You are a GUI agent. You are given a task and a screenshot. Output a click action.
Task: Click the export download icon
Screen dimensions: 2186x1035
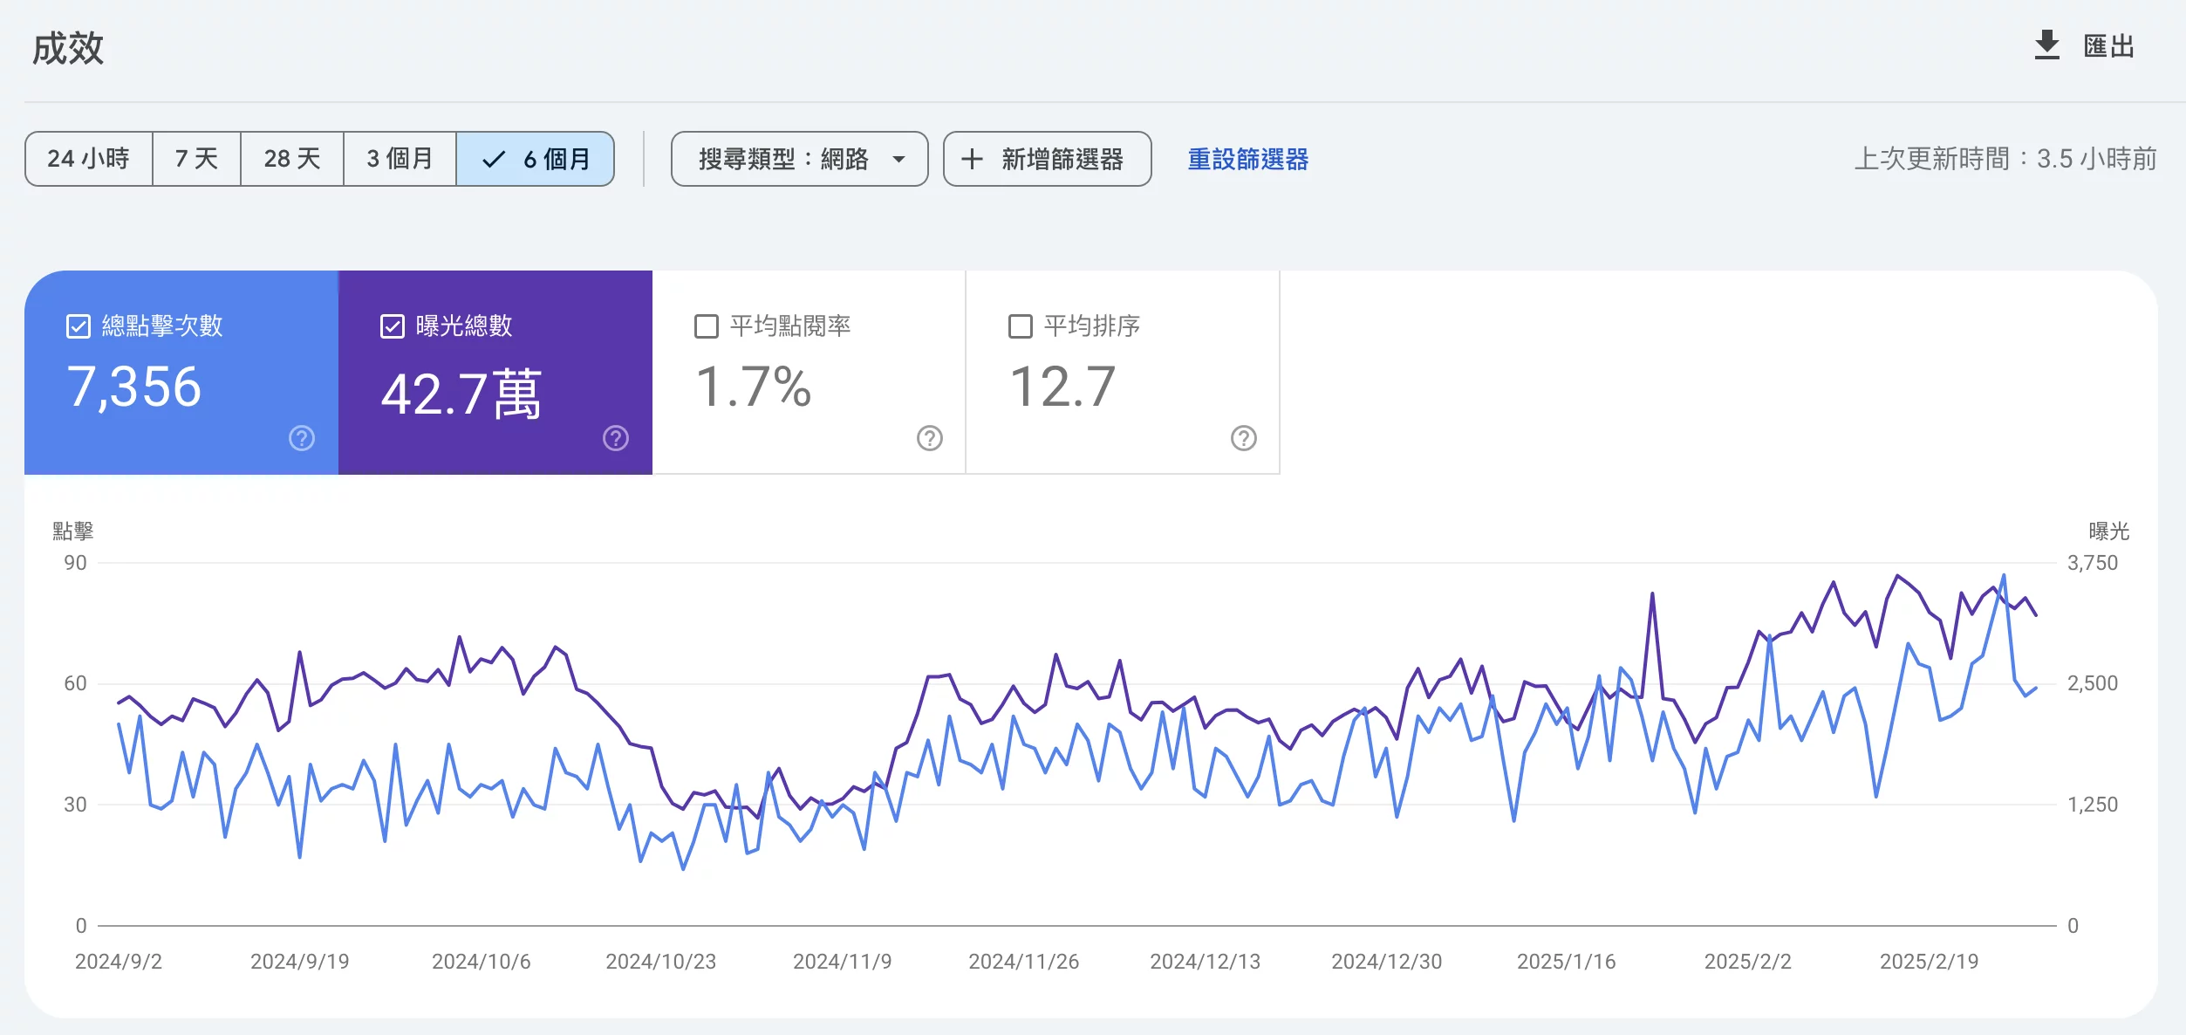[2046, 45]
